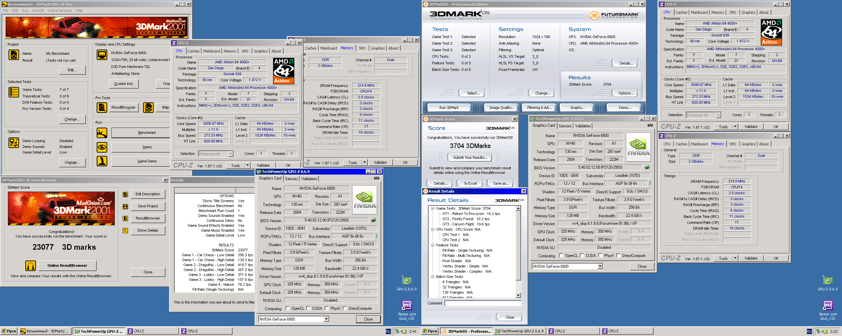Click the BIOS save icon in blue-titled GPU-Z
This screenshot has width=842, height=336.
[x=374, y=220]
